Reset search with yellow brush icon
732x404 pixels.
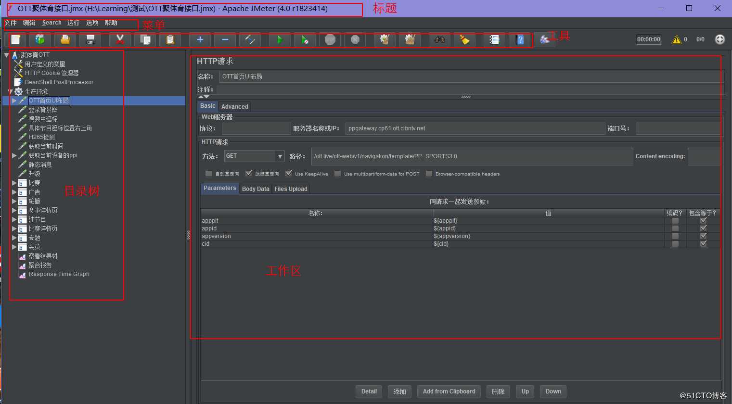[x=464, y=40]
